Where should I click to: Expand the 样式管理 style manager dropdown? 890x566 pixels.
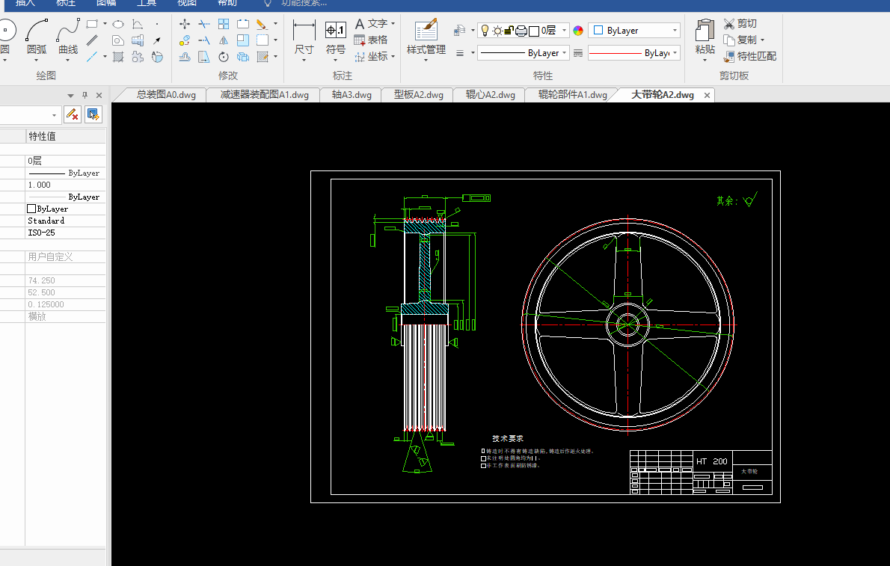(426, 61)
